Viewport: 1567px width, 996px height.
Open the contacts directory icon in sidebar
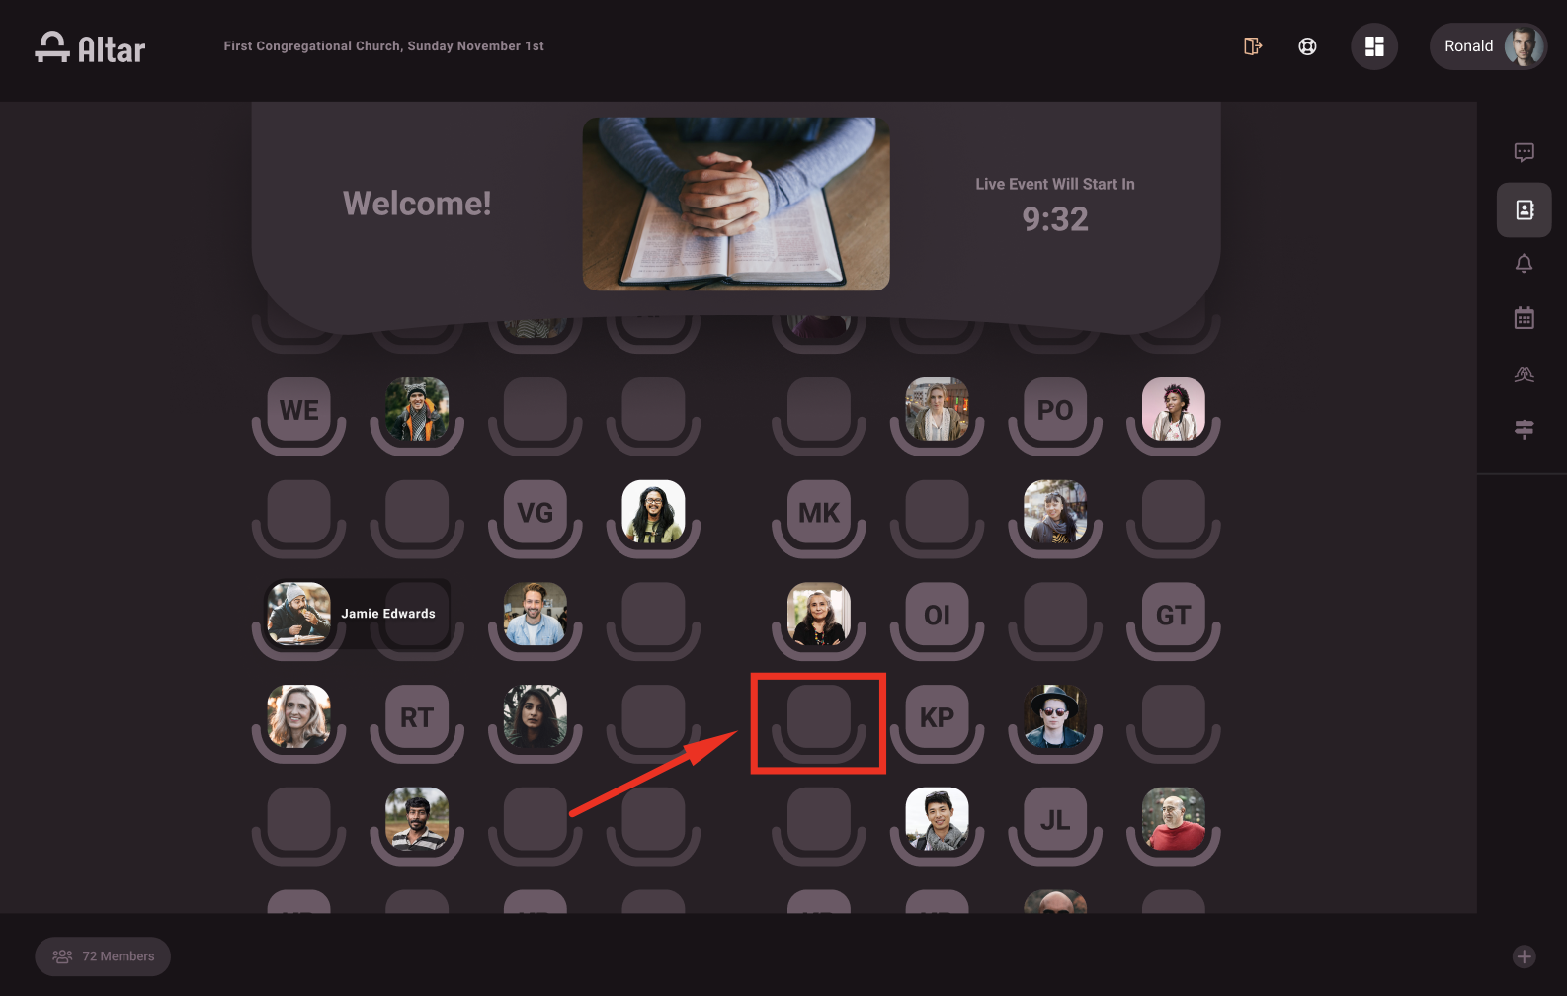pos(1524,209)
